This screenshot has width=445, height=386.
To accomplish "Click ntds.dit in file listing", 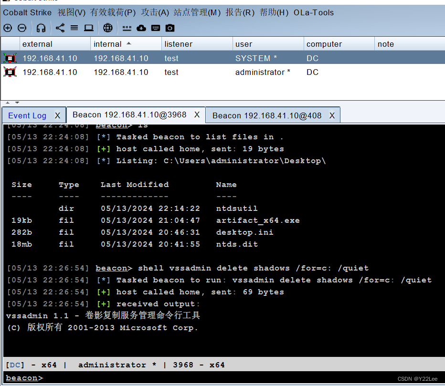I will click(237, 244).
